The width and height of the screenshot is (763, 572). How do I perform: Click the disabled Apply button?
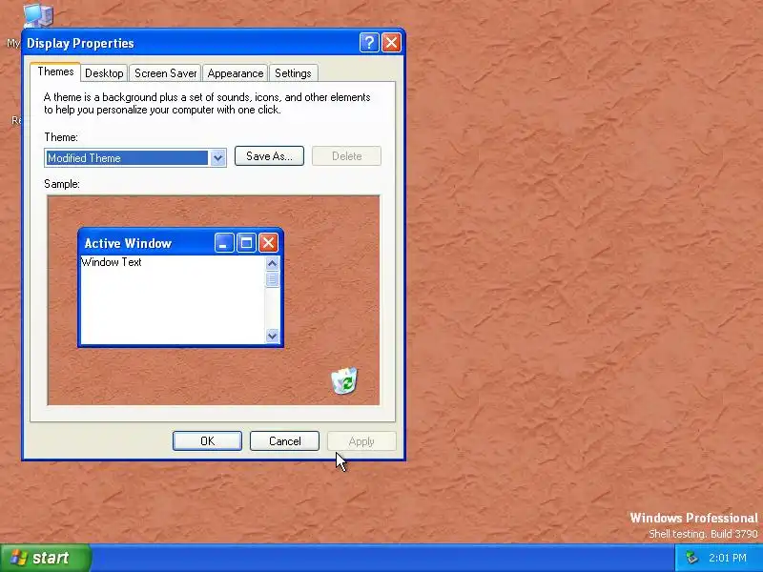pyautogui.click(x=361, y=441)
